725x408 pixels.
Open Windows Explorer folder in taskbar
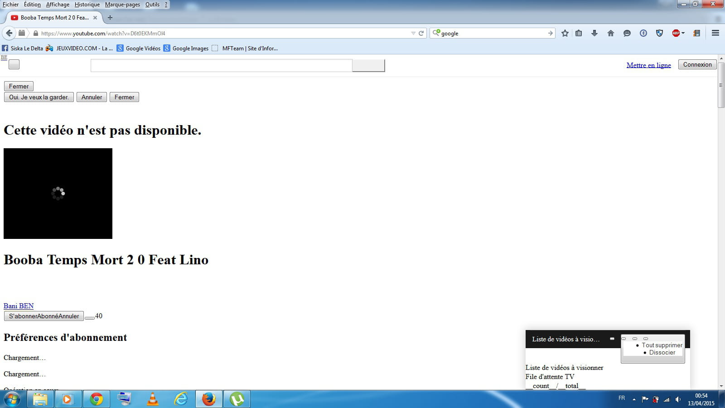(40, 399)
